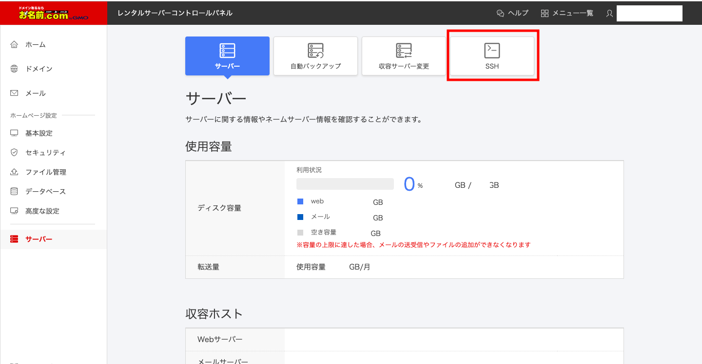The image size is (702, 364).
Task: Go to サーバー in the sidebar
Action: tap(39, 239)
